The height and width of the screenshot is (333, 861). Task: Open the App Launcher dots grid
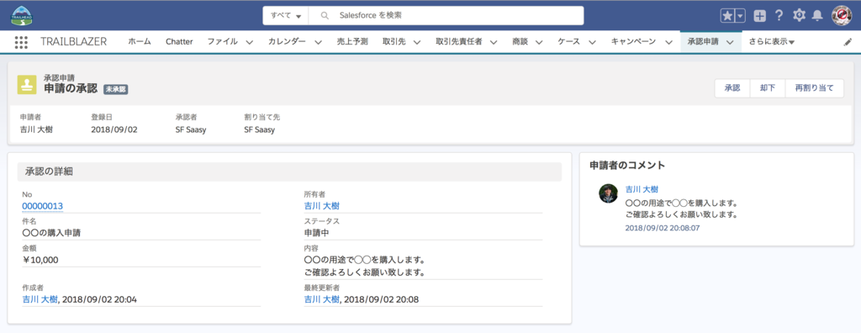coord(21,42)
